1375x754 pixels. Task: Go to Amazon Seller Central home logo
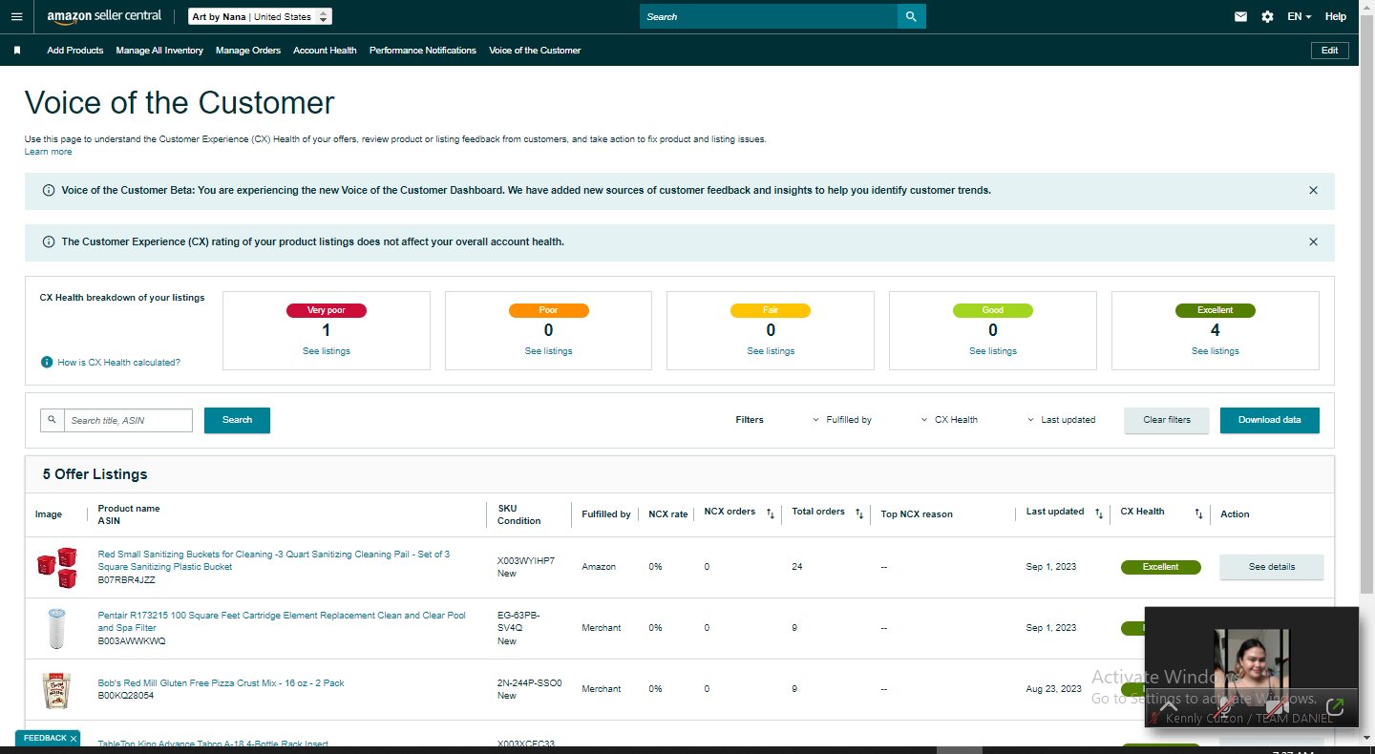point(104,17)
